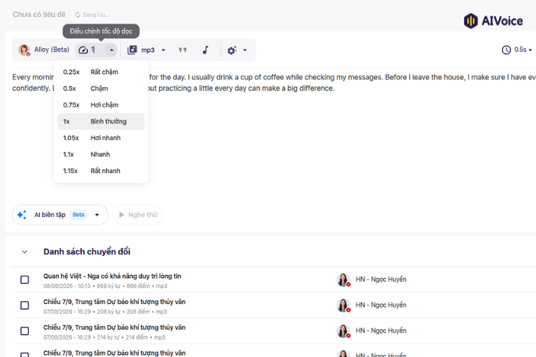Click the quotation marks icon
536x357 pixels.
click(183, 50)
